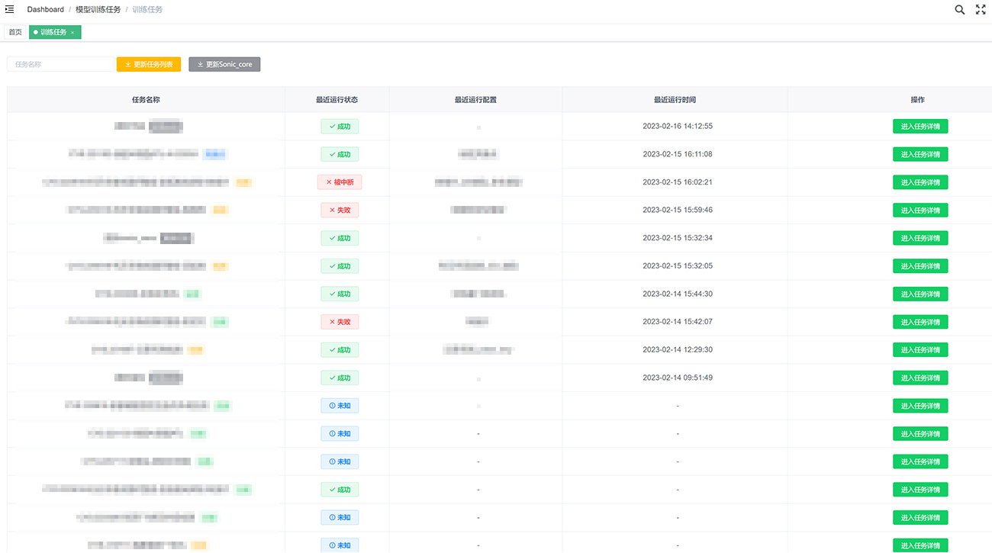Image resolution: width=992 pixels, height=553 pixels.
Task: Click the 模型训练任务 breadcrumb
Action: pyautogui.click(x=98, y=10)
